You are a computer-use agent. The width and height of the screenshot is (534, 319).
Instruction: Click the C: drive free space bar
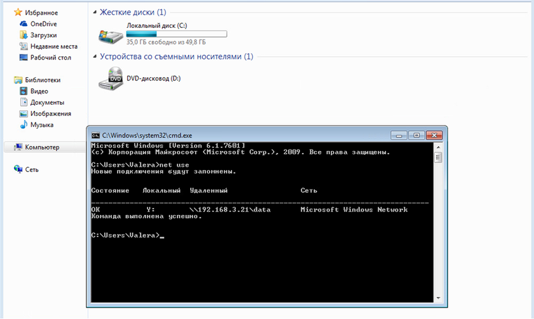pos(177,34)
